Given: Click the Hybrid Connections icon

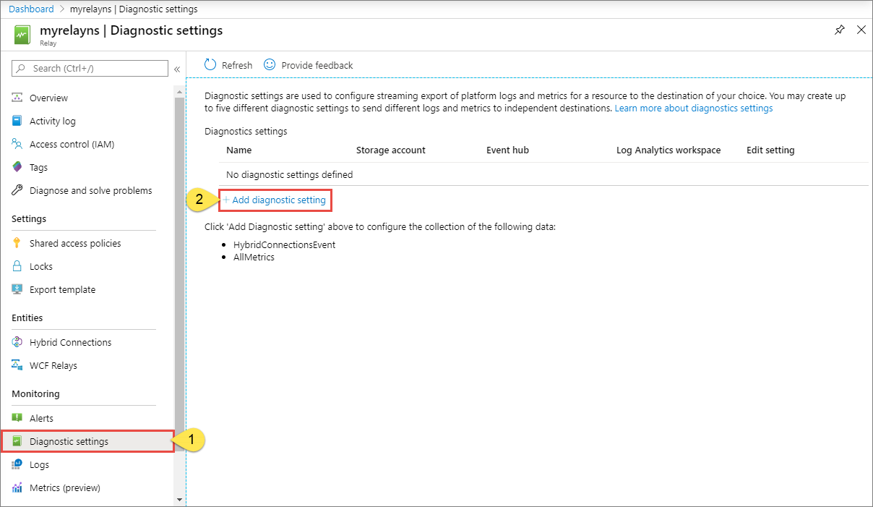Looking at the screenshot, I should coord(17,342).
